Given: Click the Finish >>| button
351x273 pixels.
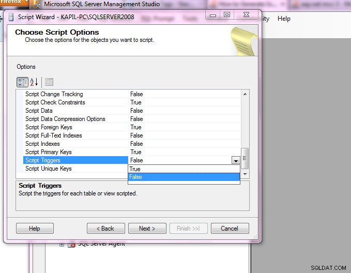Looking at the screenshot, I should pos(189,229).
